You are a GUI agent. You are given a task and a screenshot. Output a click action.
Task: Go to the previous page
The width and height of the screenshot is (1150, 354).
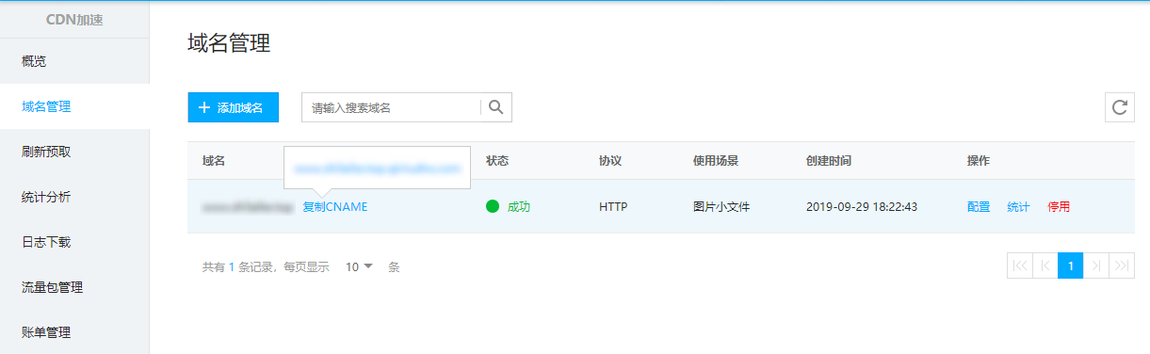pos(1045,266)
